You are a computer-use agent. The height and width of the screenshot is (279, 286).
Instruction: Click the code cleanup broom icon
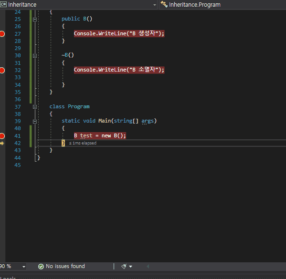(x=124, y=267)
